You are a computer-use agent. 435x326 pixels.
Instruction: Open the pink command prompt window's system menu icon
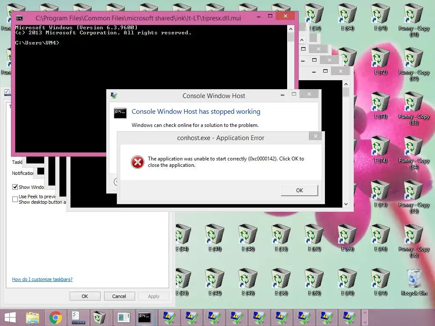(x=20, y=18)
